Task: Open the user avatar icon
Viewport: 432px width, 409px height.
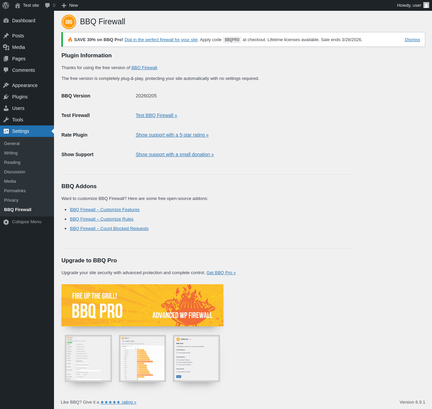Action: click(426, 5)
